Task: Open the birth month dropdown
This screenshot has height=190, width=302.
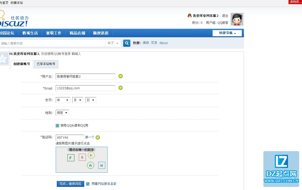Action: point(78,100)
